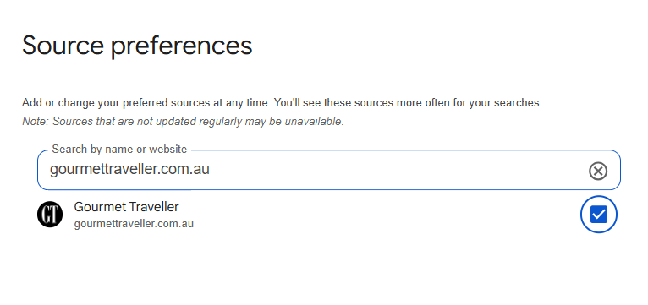The width and height of the screenshot is (648, 305).
Task: Uncheck the Gourmet Traveller preferred source checkbox
Action: 598,215
